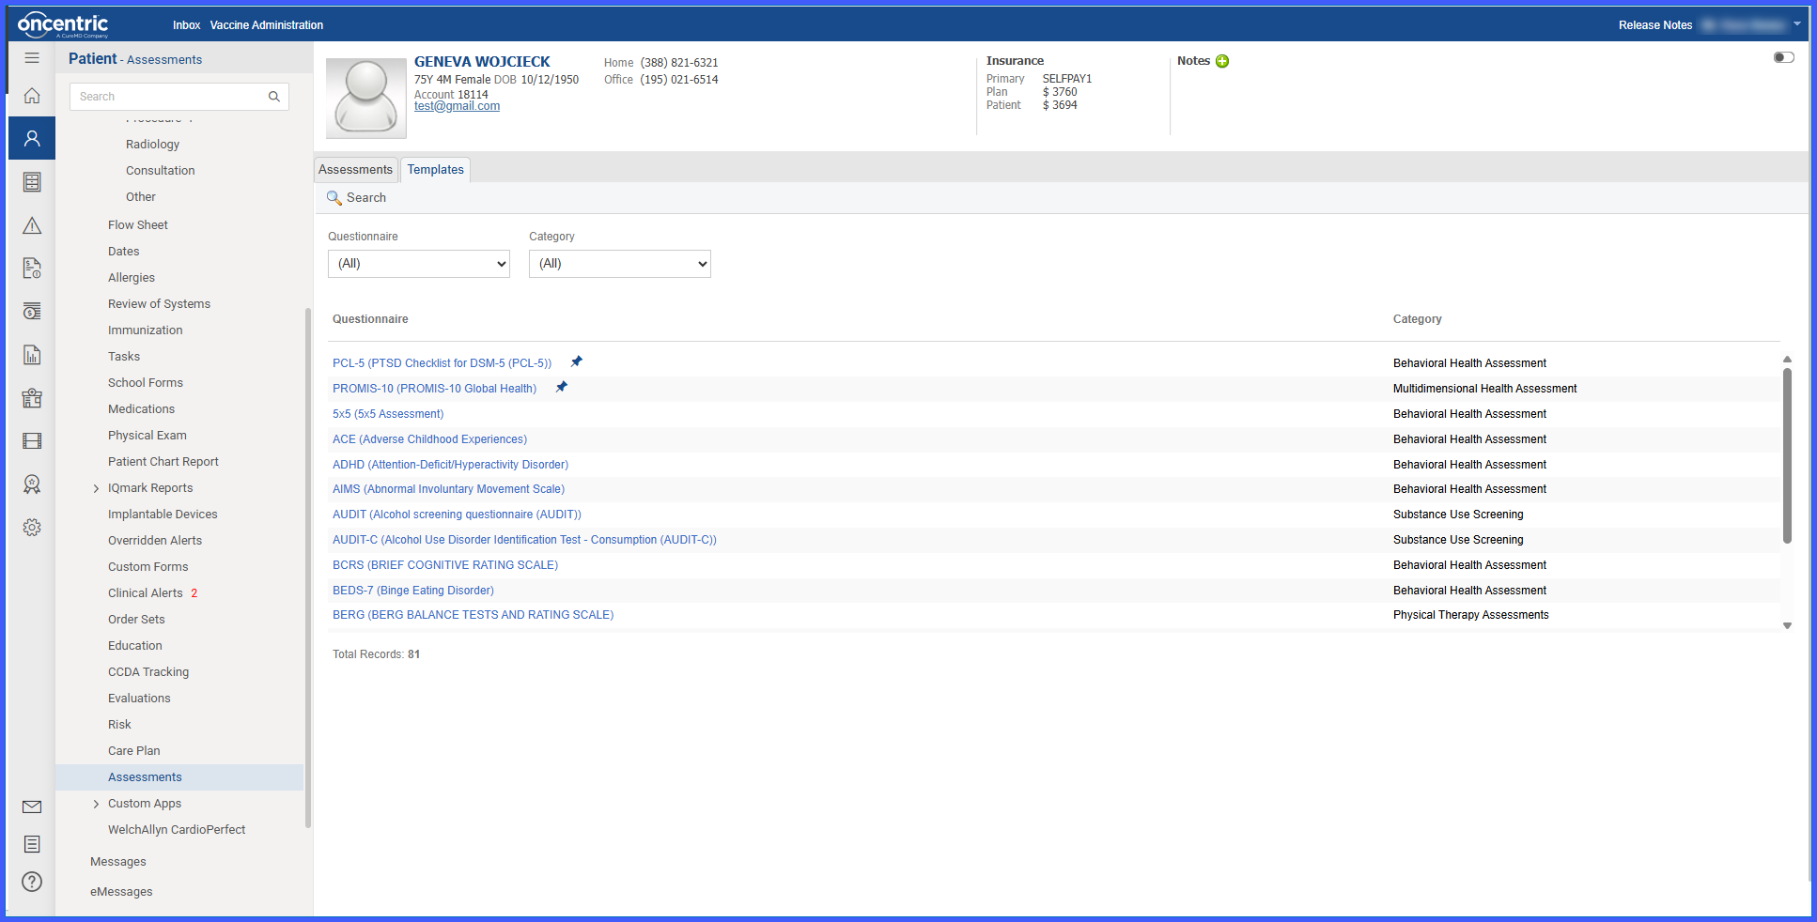Click the Category column header
The height and width of the screenshot is (922, 1817).
coord(1417,319)
